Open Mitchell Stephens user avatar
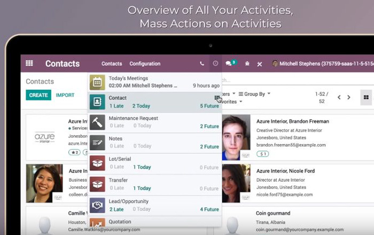The image size is (374, 235). click(275, 64)
